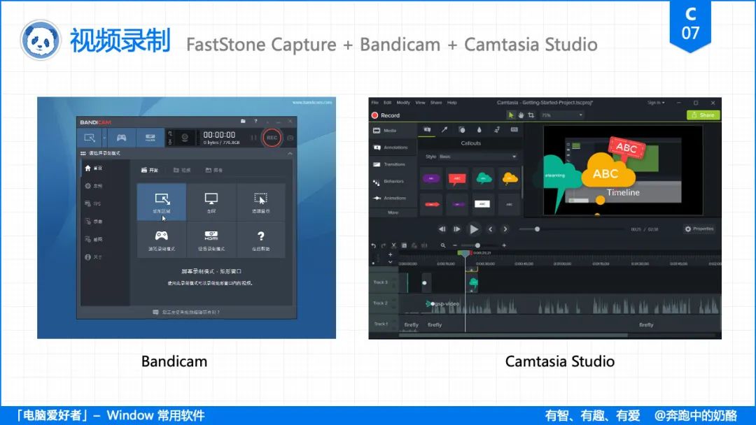The image size is (756, 425).
Task: Open Camtasia Annotations panel
Action: [393, 147]
